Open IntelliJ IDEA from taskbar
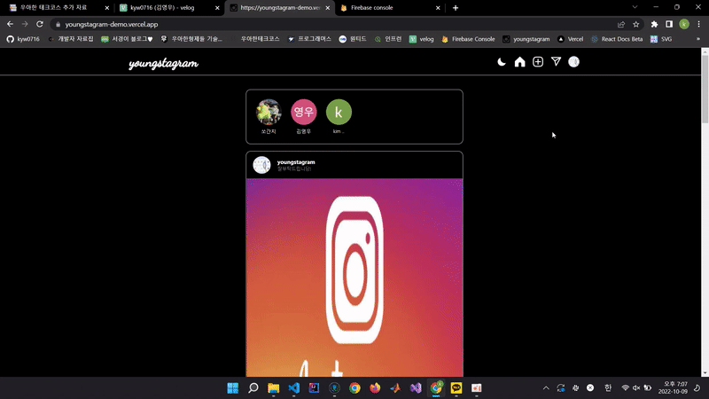 click(x=315, y=388)
